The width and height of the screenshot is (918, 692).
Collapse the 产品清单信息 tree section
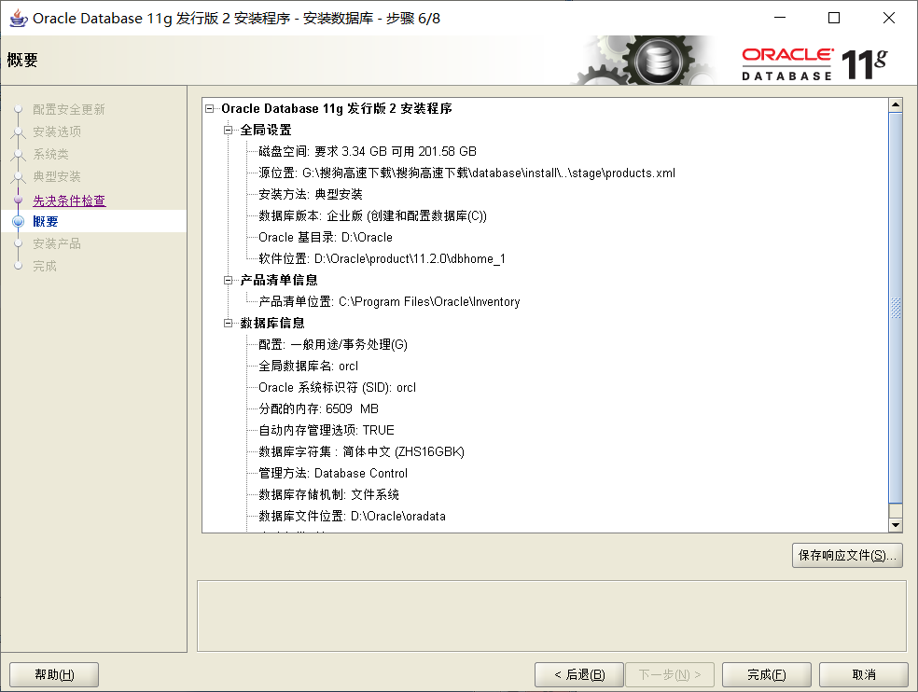click(229, 281)
